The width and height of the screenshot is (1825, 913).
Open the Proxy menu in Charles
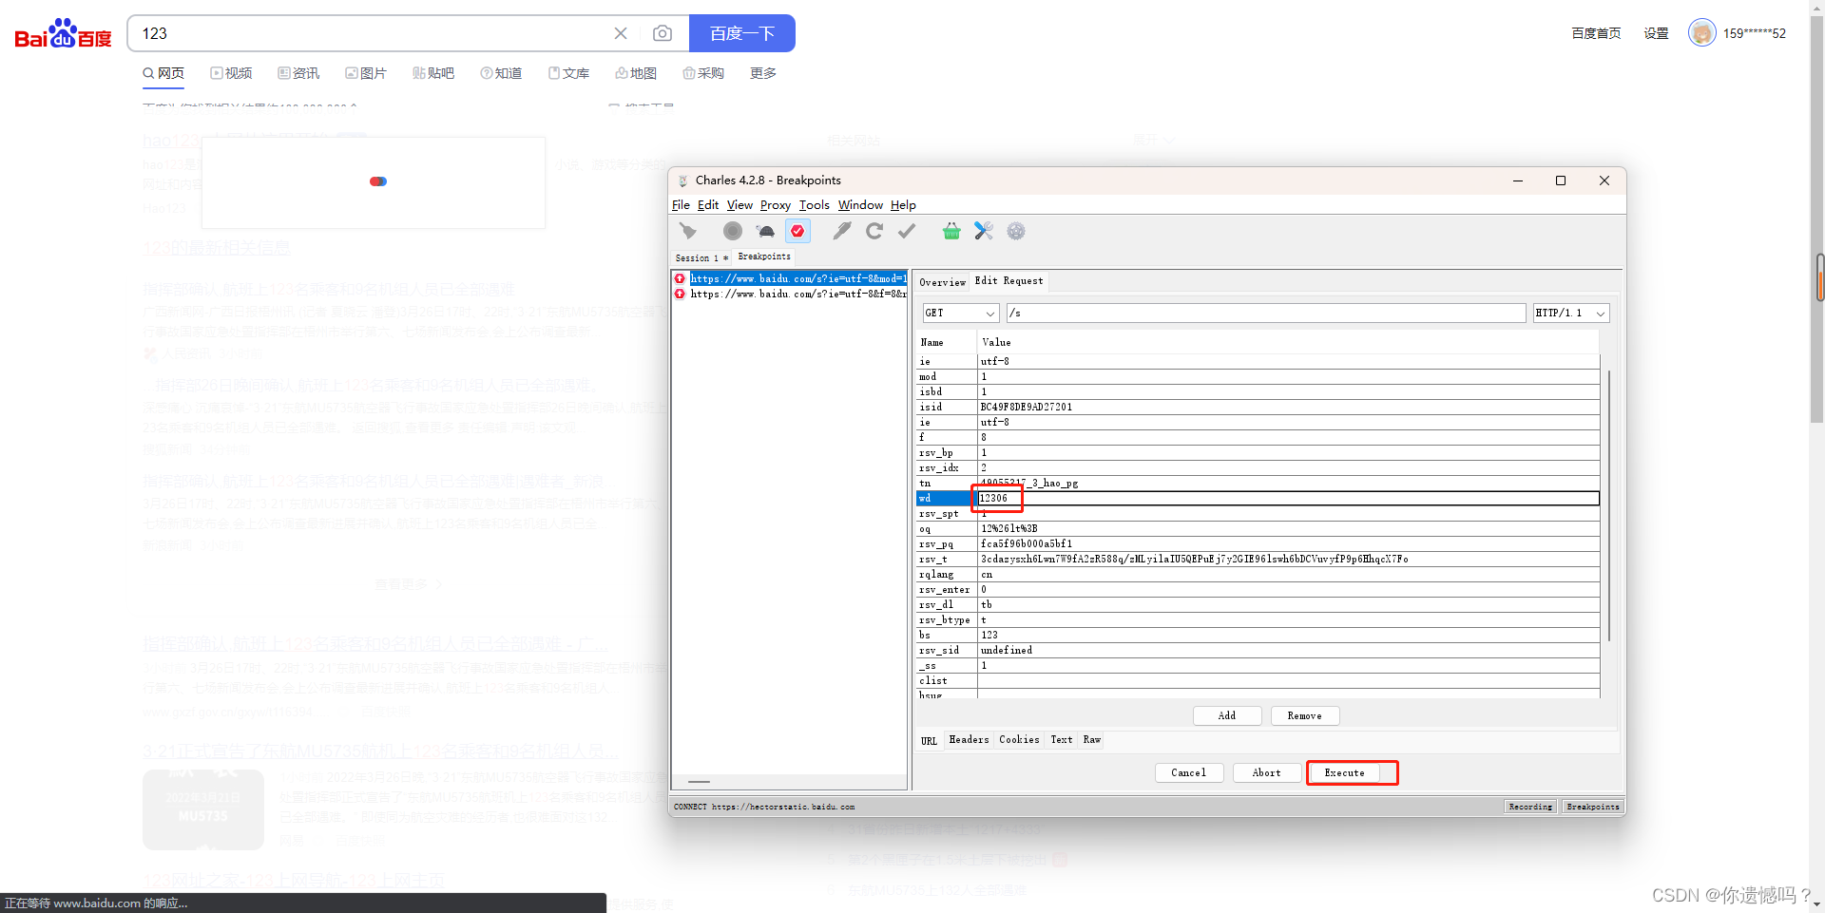tap(775, 205)
